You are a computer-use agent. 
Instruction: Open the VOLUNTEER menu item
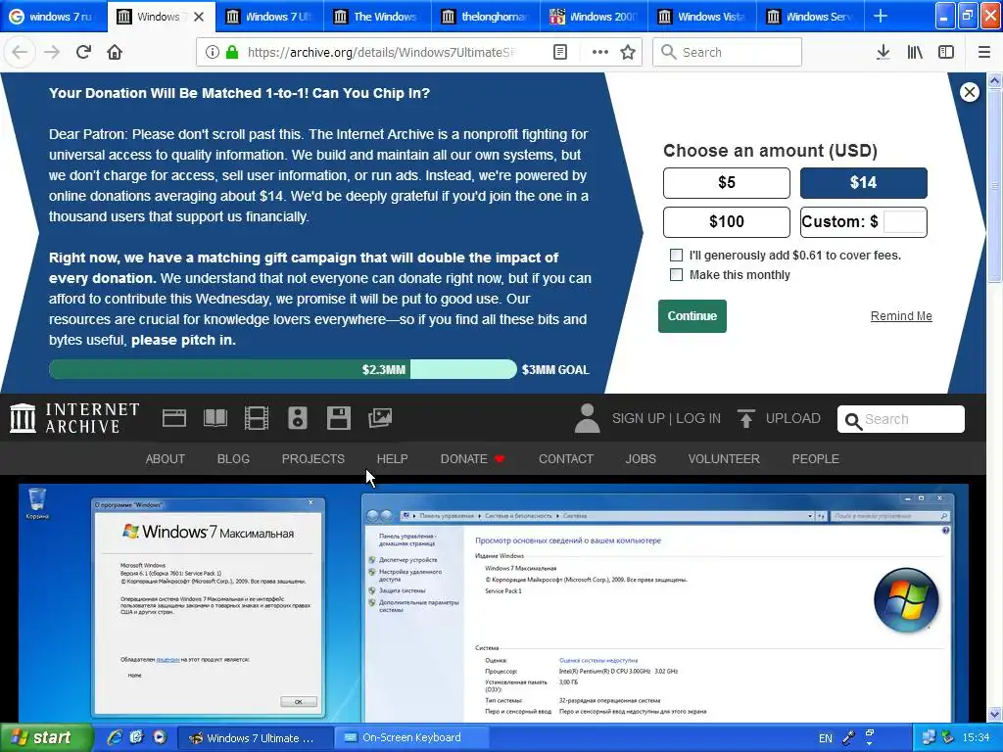(724, 459)
